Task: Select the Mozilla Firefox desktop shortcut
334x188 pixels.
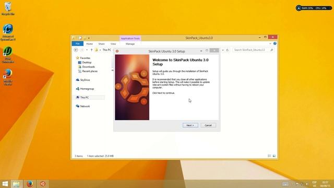Action: tap(8, 77)
